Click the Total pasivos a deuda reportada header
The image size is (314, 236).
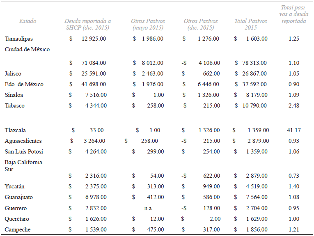pos(293,14)
